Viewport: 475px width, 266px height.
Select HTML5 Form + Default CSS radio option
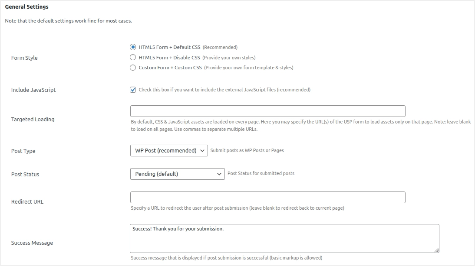pyautogui.click(x=133, y=47)
